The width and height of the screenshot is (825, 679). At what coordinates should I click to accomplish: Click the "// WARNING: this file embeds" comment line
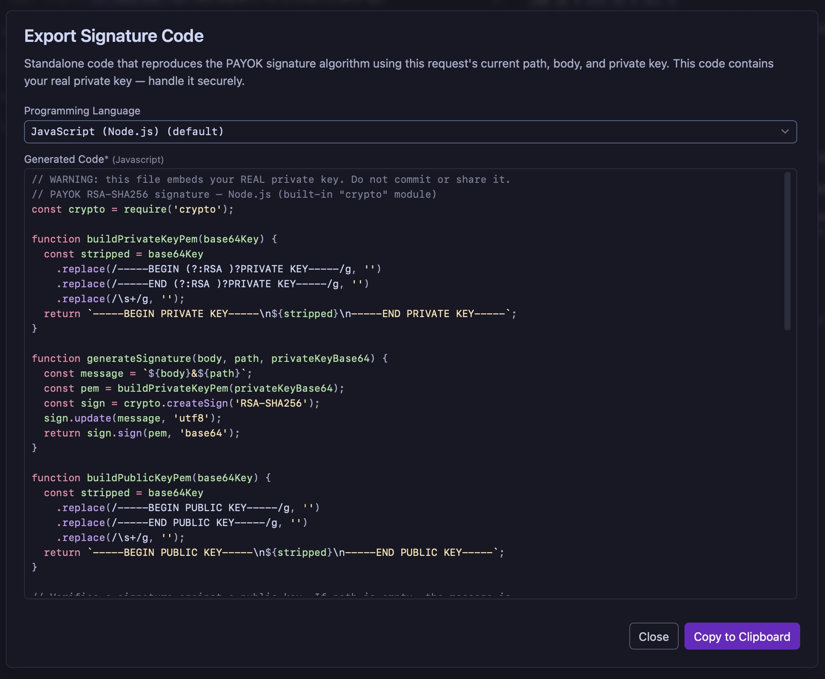click(x=271, y=179)
